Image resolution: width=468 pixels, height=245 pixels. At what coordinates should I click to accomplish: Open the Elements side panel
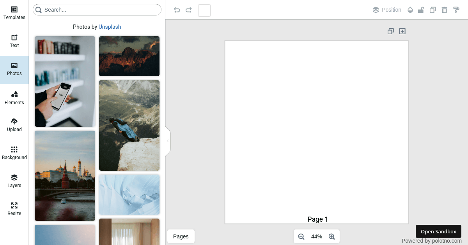[14, 98]
